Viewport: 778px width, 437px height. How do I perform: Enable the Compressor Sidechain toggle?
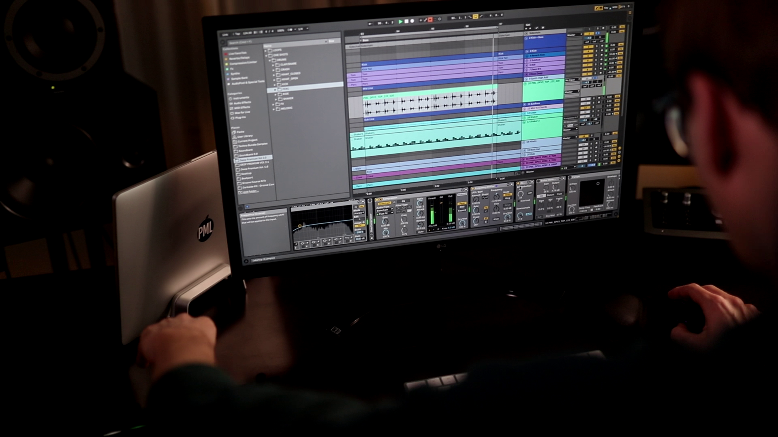tap(385, 204)
